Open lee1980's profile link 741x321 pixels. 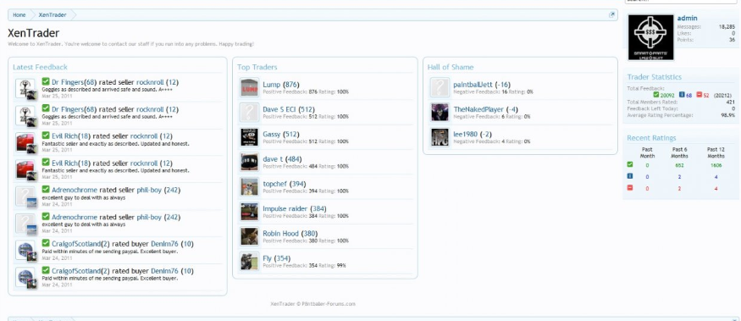coord(465,135)
